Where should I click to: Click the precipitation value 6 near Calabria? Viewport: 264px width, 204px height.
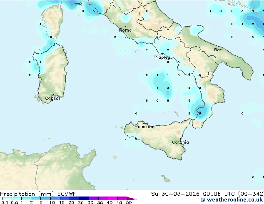click(200, 113)
